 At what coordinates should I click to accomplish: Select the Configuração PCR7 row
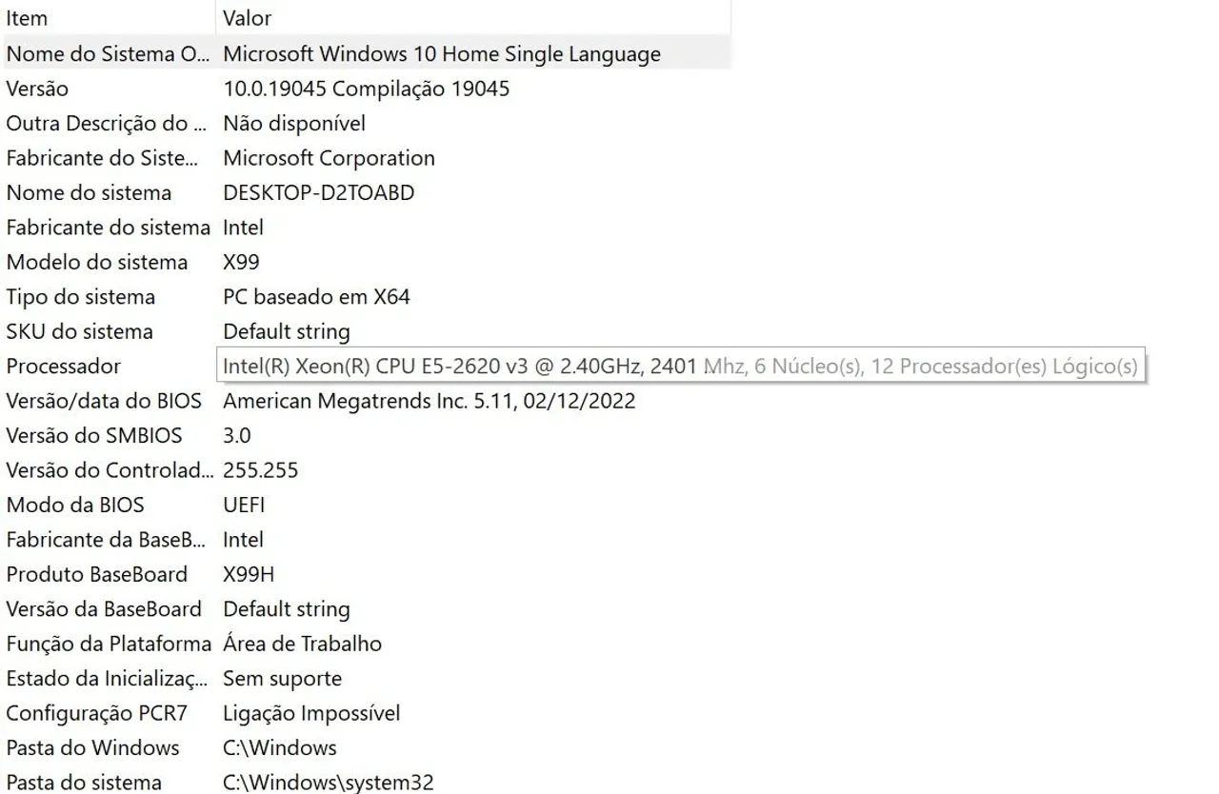366,713
